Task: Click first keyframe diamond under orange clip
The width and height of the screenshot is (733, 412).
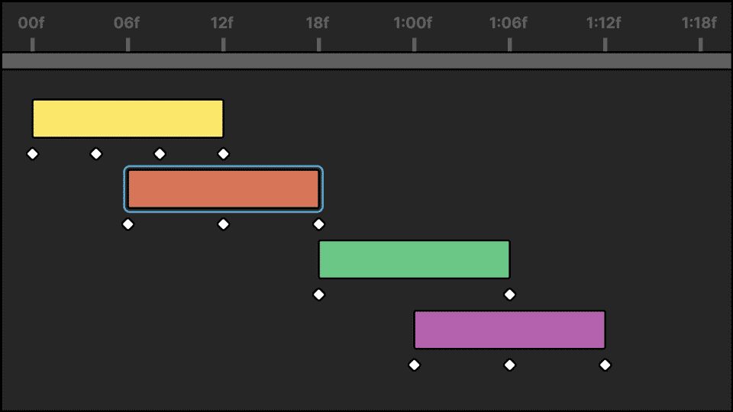Action: [x=128, y=224]
